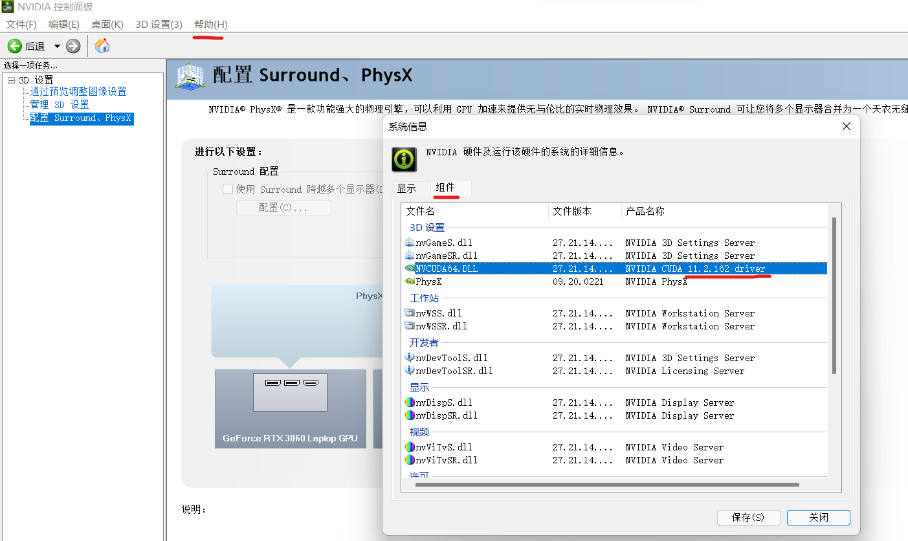Open the 帮助(H) menu
908x541 pixels.
tap(211, 25)
